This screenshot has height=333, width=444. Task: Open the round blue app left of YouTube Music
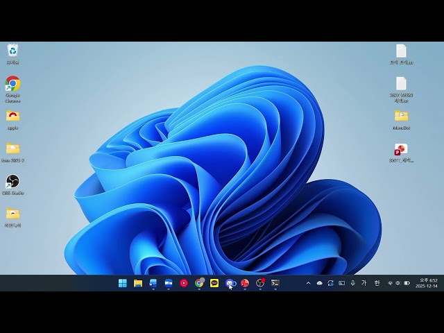point(169,283)
